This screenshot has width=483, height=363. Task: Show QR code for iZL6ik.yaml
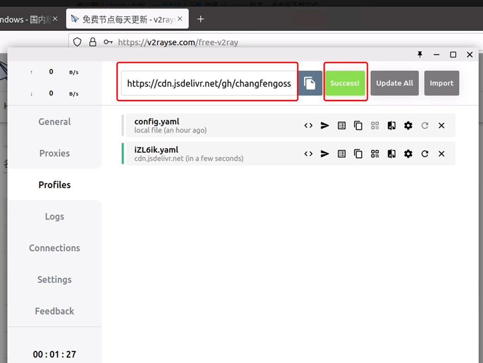tap(375, 154)
